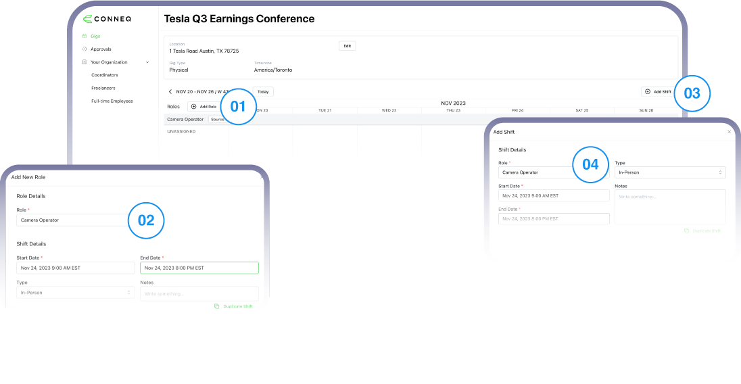Click the Add Shift button above the calendar
741x384 pixels.
tap(658, 92)
